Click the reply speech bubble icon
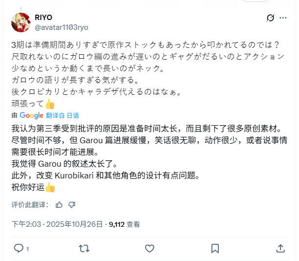299x261 pixels. pyautogui.click(x=19, y=248)
